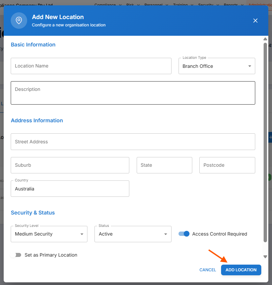Click the Cancel button
The width and height of the screenshot is (272, 285).
tap(208, 270)
